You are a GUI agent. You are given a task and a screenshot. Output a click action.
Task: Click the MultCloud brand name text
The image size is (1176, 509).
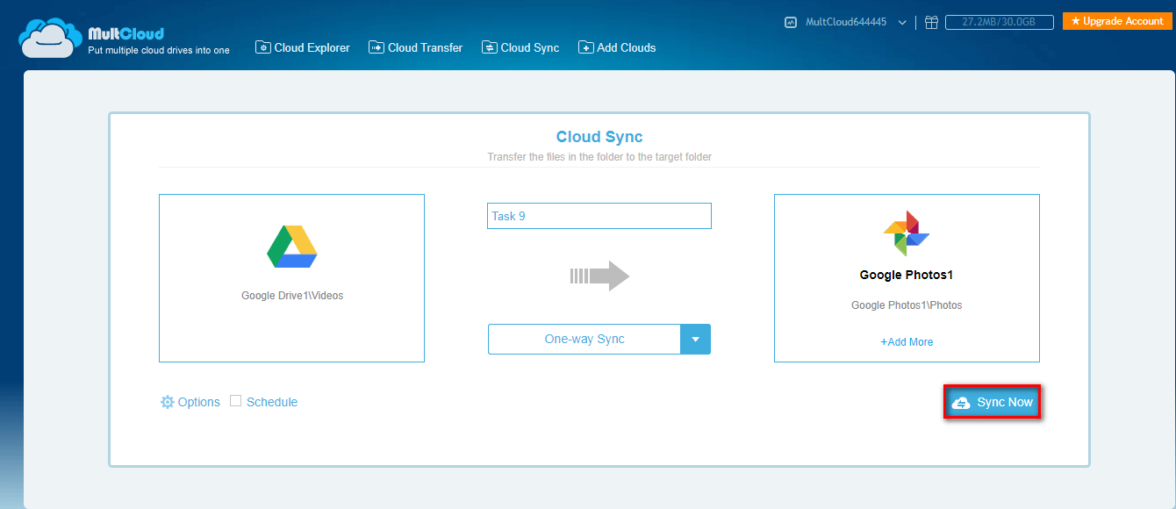point(125,34)
